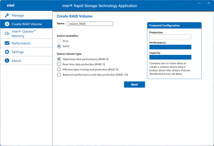The height and width of the screenshot is (146, 214).
Task: Click the Next button
Action: click(134, 85)
